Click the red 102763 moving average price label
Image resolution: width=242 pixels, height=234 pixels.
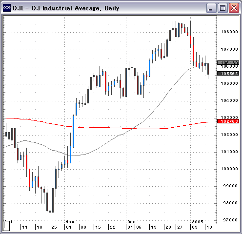(x=228, y=121)
